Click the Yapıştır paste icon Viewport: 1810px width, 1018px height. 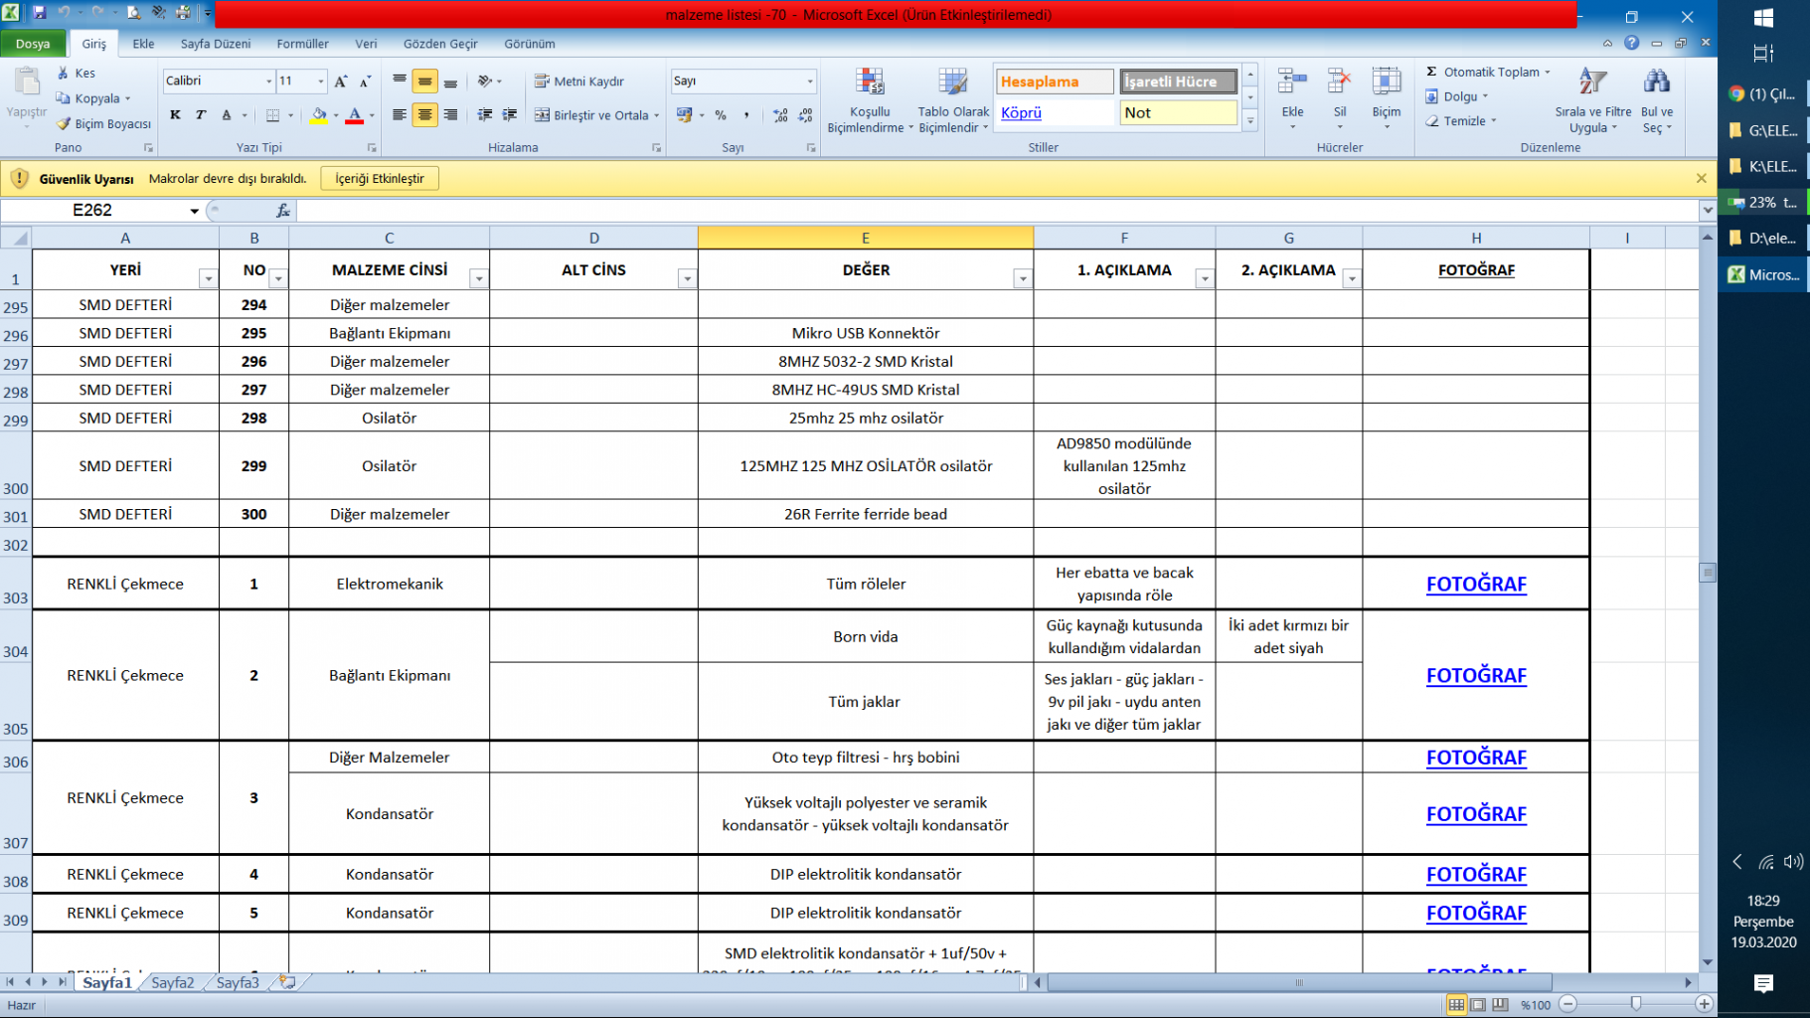tap(27, 84)
